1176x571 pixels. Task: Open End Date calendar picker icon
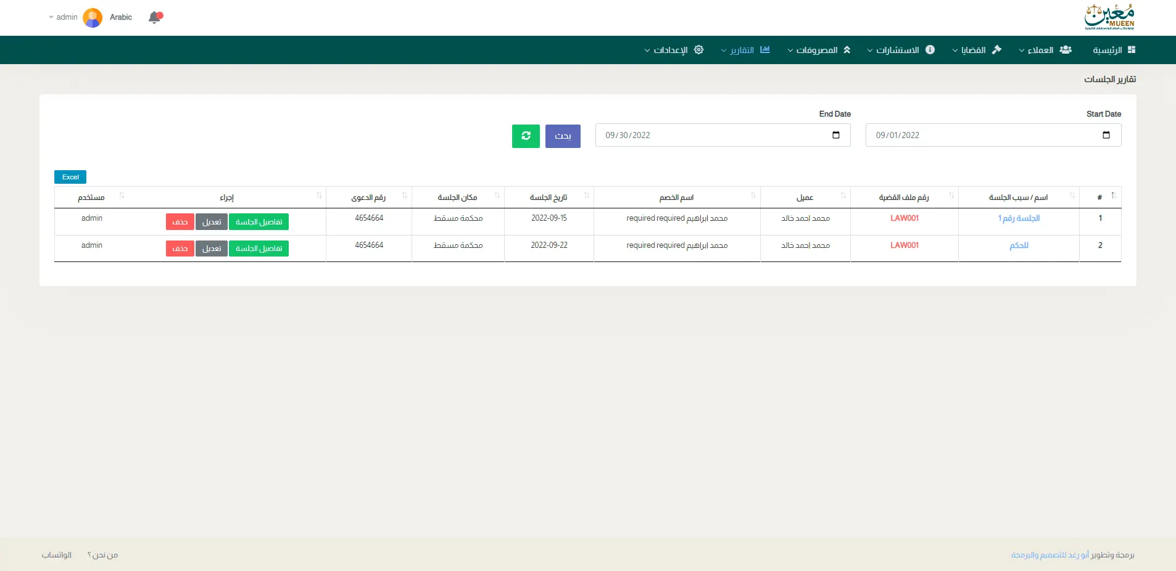(835, 135)
